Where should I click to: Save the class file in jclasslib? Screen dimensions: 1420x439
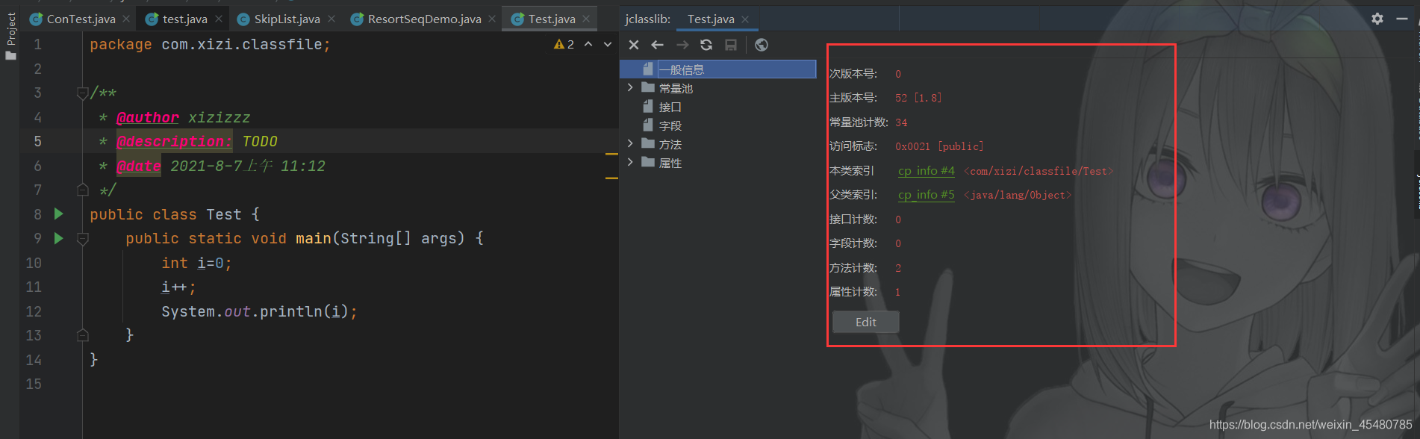(x=731, y=45)
